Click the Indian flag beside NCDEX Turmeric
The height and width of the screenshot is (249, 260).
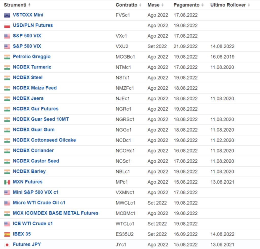7,67
